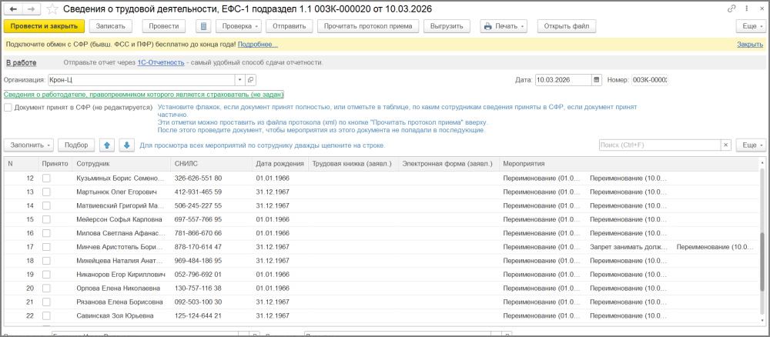The width and height of the screenshot is (770, 337).
Task: Move row down with blue arrow
Action: tap(127, 145)
